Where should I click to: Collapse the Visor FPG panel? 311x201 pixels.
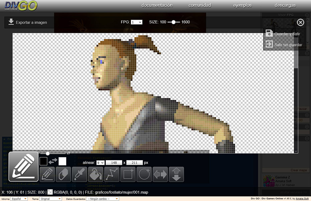pos(307,15)
